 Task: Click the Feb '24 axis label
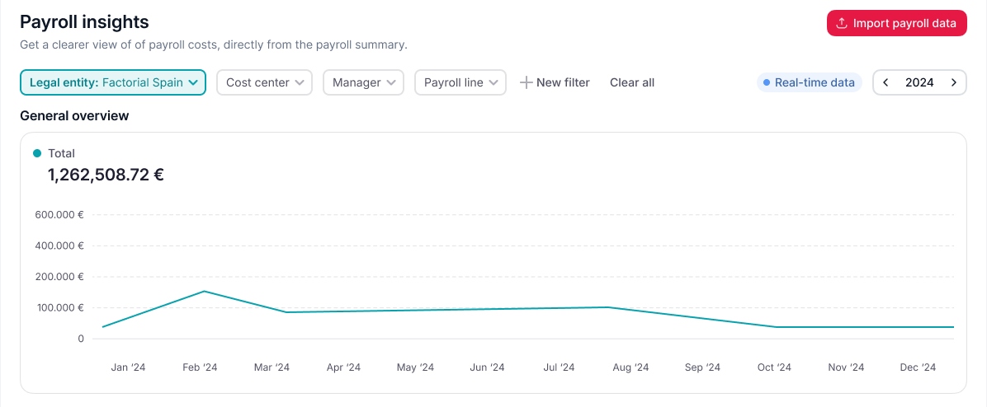[x=201, y=367]
